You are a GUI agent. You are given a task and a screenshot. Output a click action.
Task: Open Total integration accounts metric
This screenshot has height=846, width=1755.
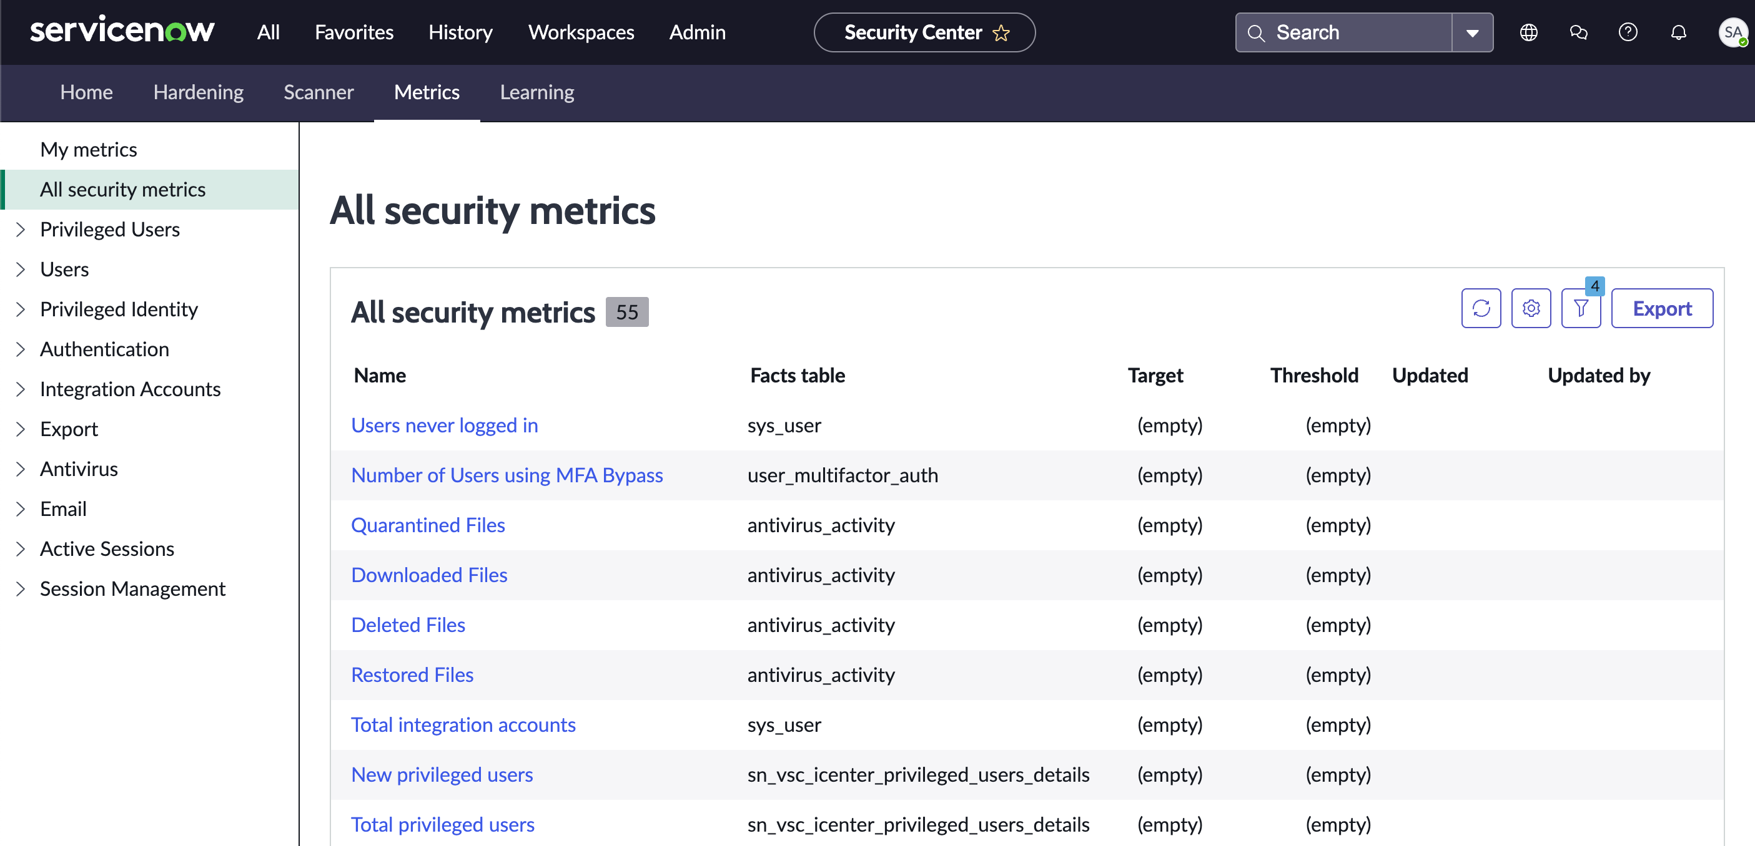coord(463,725)
